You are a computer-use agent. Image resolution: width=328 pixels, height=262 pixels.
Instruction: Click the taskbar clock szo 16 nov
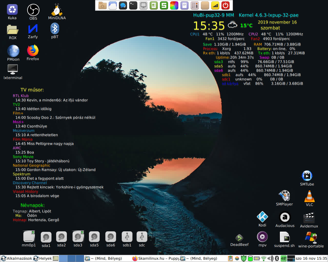pos(311,258)
